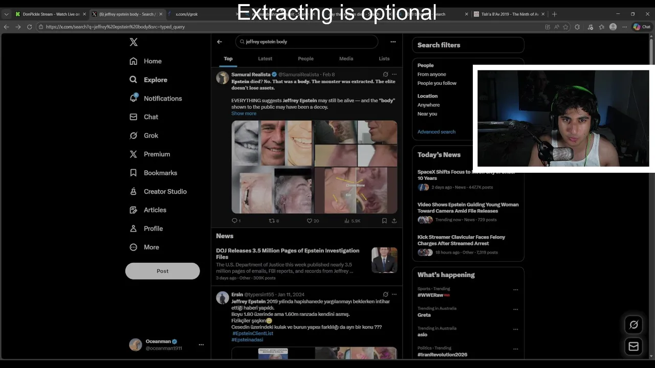Screen dimensions: 655x368
Task: Open more options for asio trend
Action: [x=515, y=329]
